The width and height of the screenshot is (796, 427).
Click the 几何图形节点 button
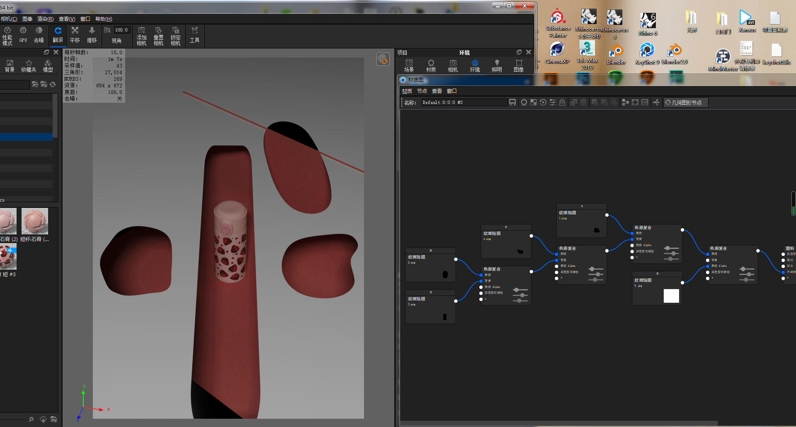685,102
